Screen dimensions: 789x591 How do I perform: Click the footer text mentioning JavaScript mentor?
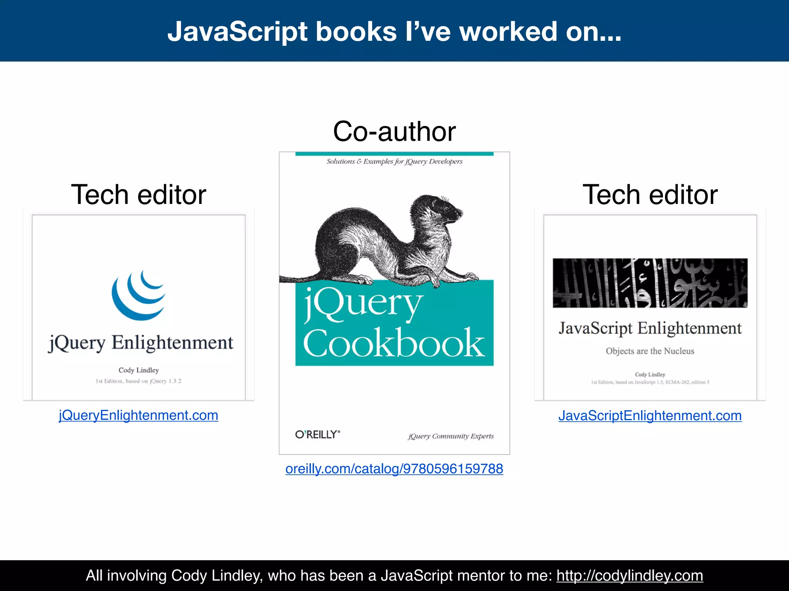tap(320, 576)
